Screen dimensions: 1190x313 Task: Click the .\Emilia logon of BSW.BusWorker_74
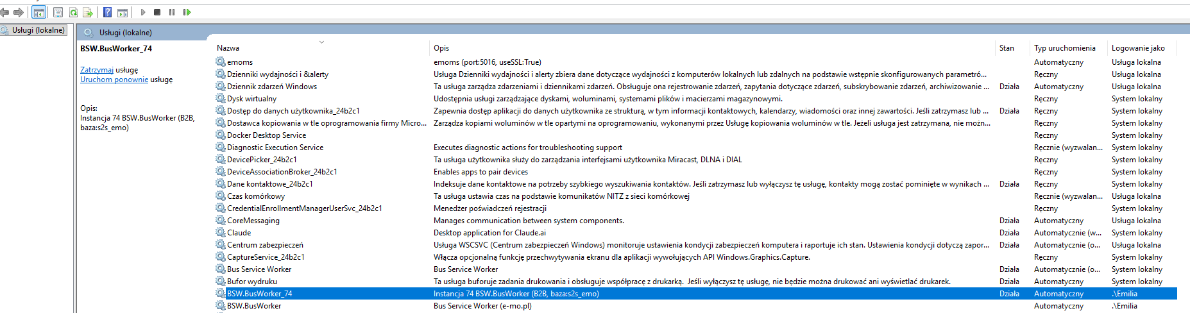(x=1125, y=294)
